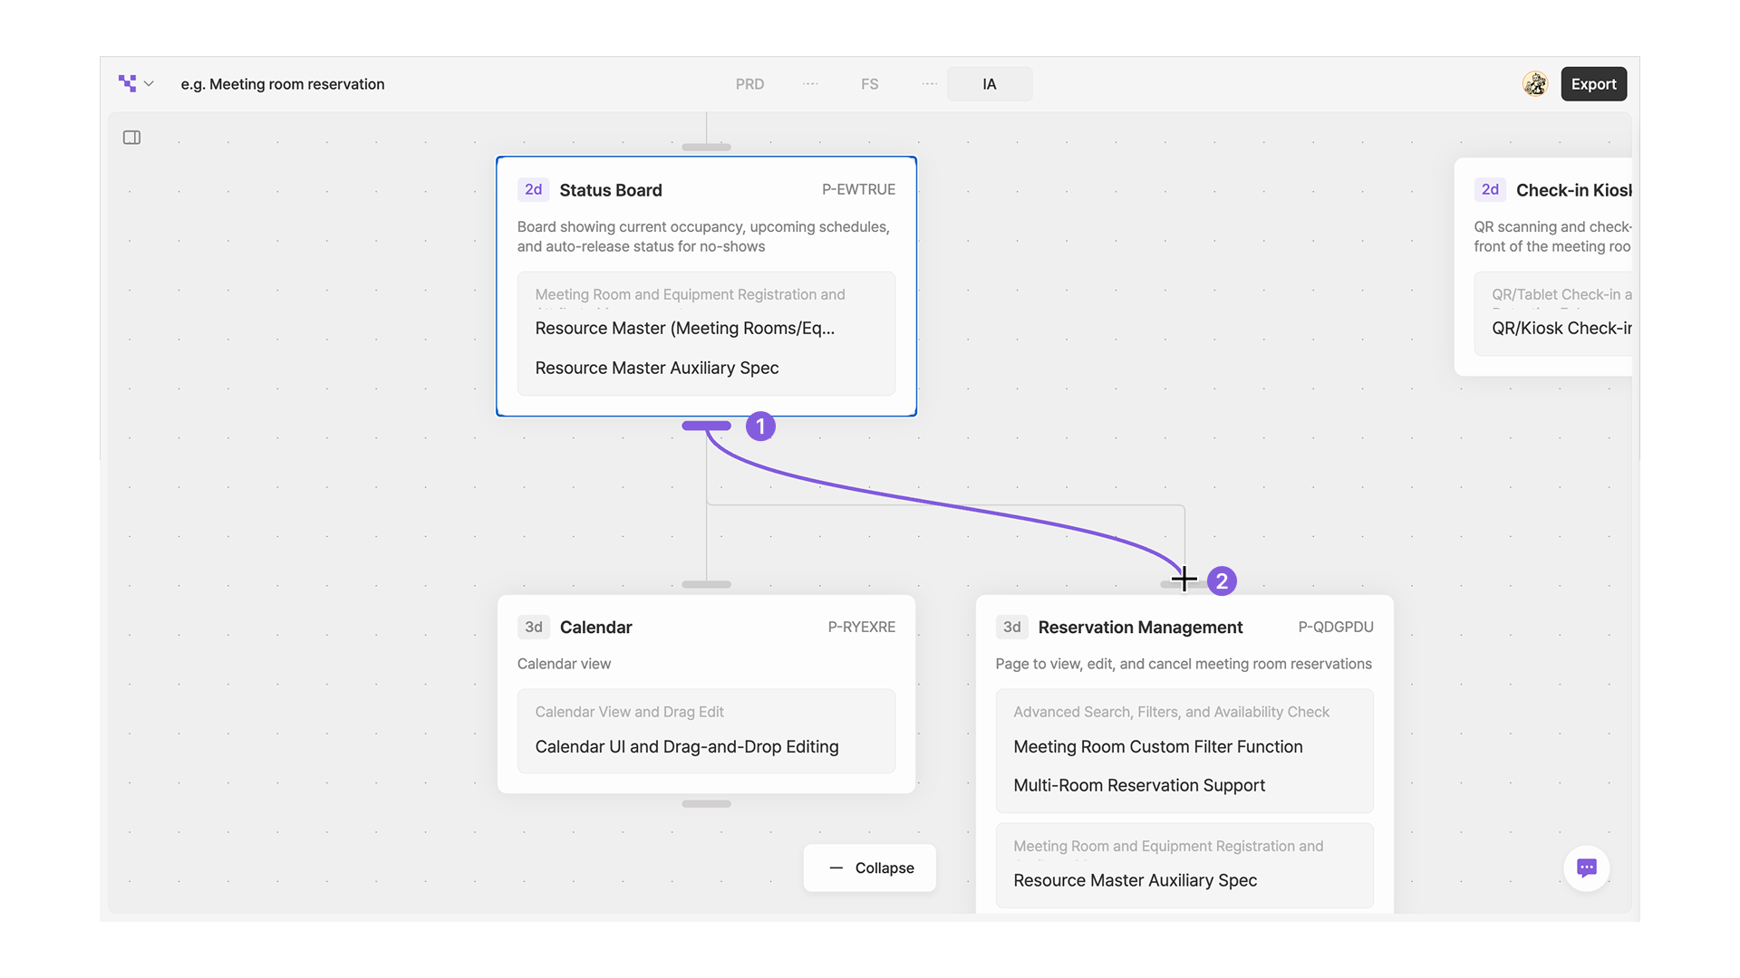The width and height of the screenshot is (1740, 978).
Task: Switch to the PRD tab
Action: point(749,83)
